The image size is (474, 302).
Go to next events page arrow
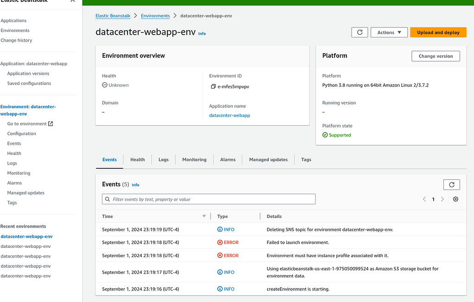pyautogui.click(x=442, y=199)
